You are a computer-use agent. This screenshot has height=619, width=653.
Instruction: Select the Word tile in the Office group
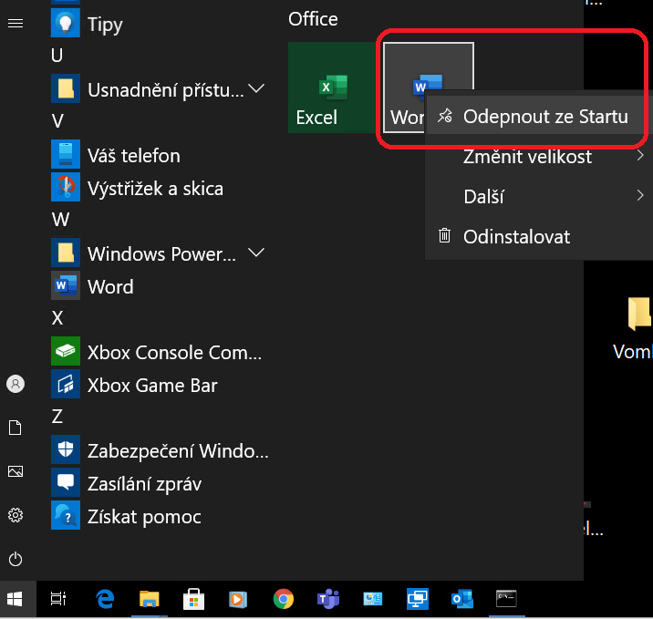pyautogui.click(x=404, y=88)
